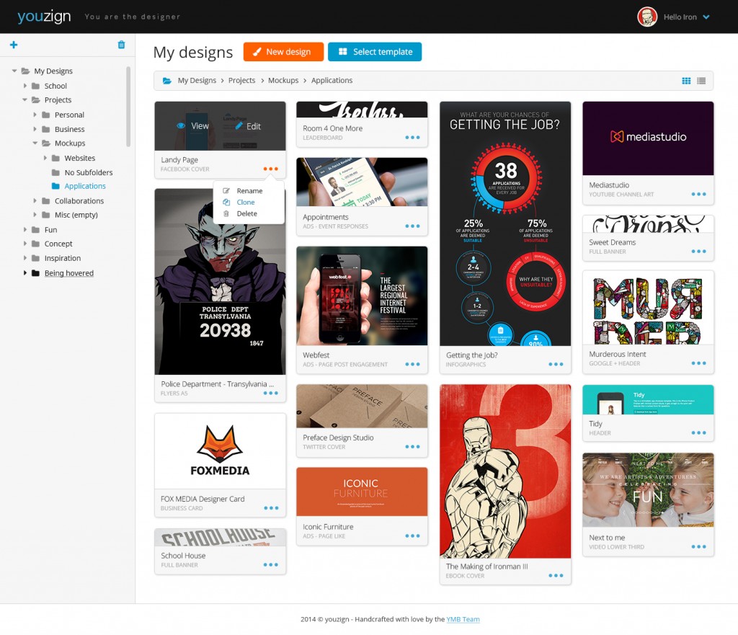Collapse the Mockups folder in the sidebar
The height and width of the screenshot is (635, 738).
pos(36,143)
